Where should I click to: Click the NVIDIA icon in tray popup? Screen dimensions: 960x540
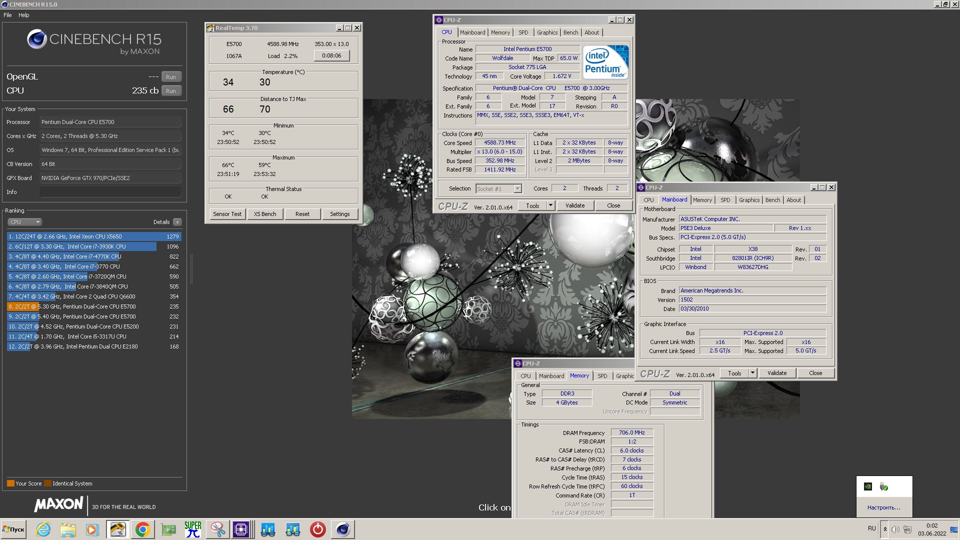[x=868, y=486]
